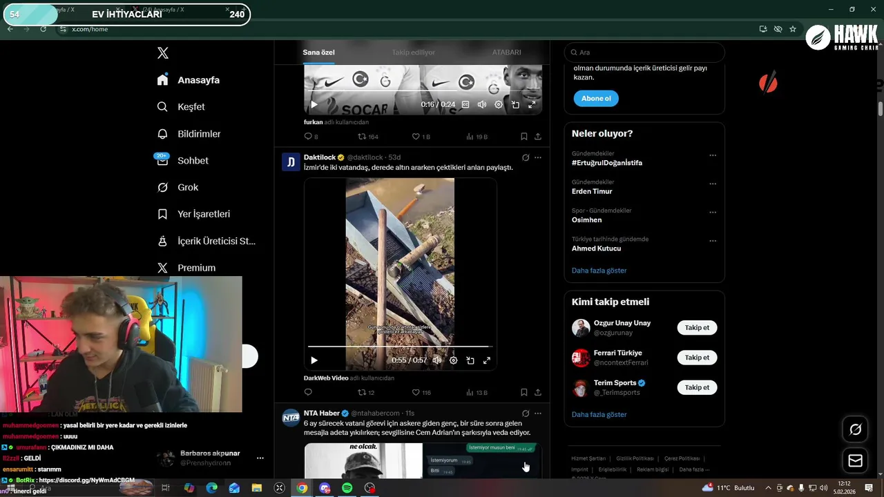Image resolution: width=884 pixels, height=497 pixels.
Task: Open more options for Erden Timur trend
Action: tap(713, 184)
